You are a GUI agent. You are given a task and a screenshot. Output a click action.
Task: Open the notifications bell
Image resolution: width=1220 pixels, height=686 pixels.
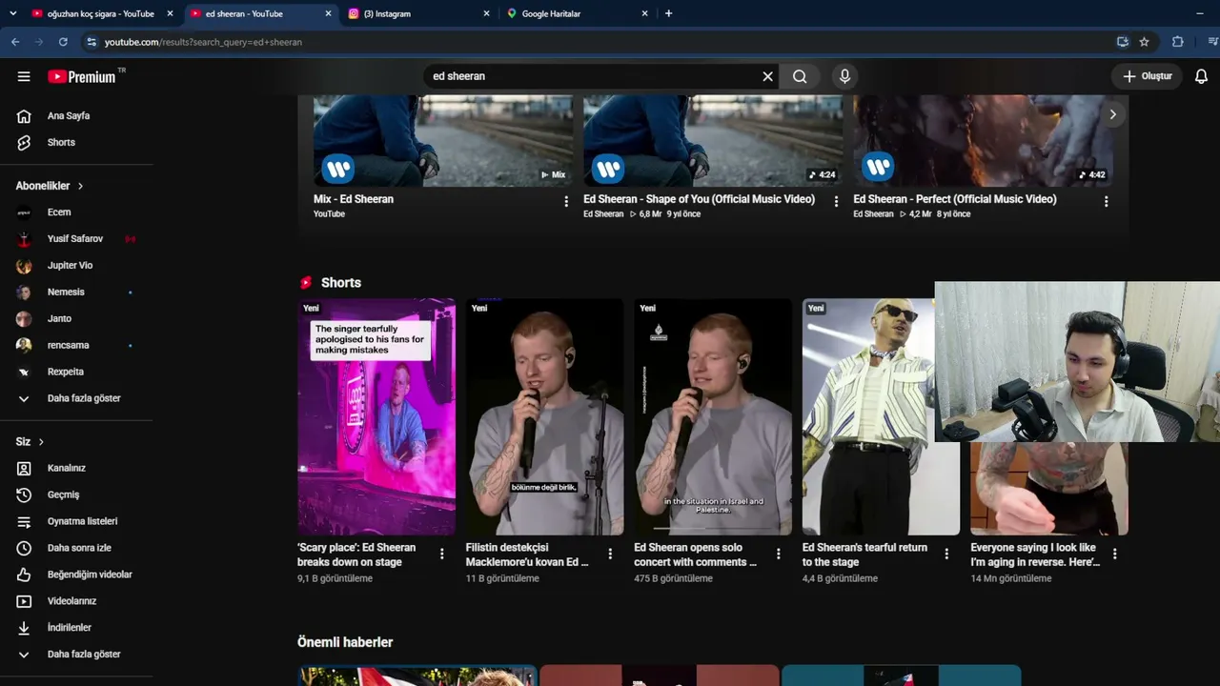tap(1201, 76)
